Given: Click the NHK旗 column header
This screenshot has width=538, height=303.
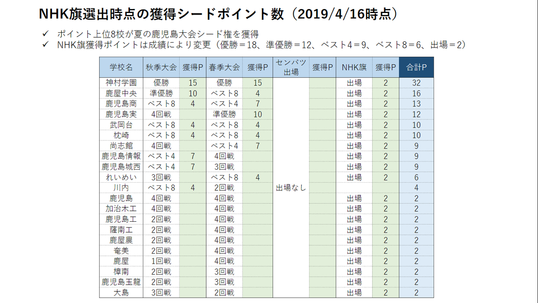Looking at the screenshot, I should (x=354, y=67).
